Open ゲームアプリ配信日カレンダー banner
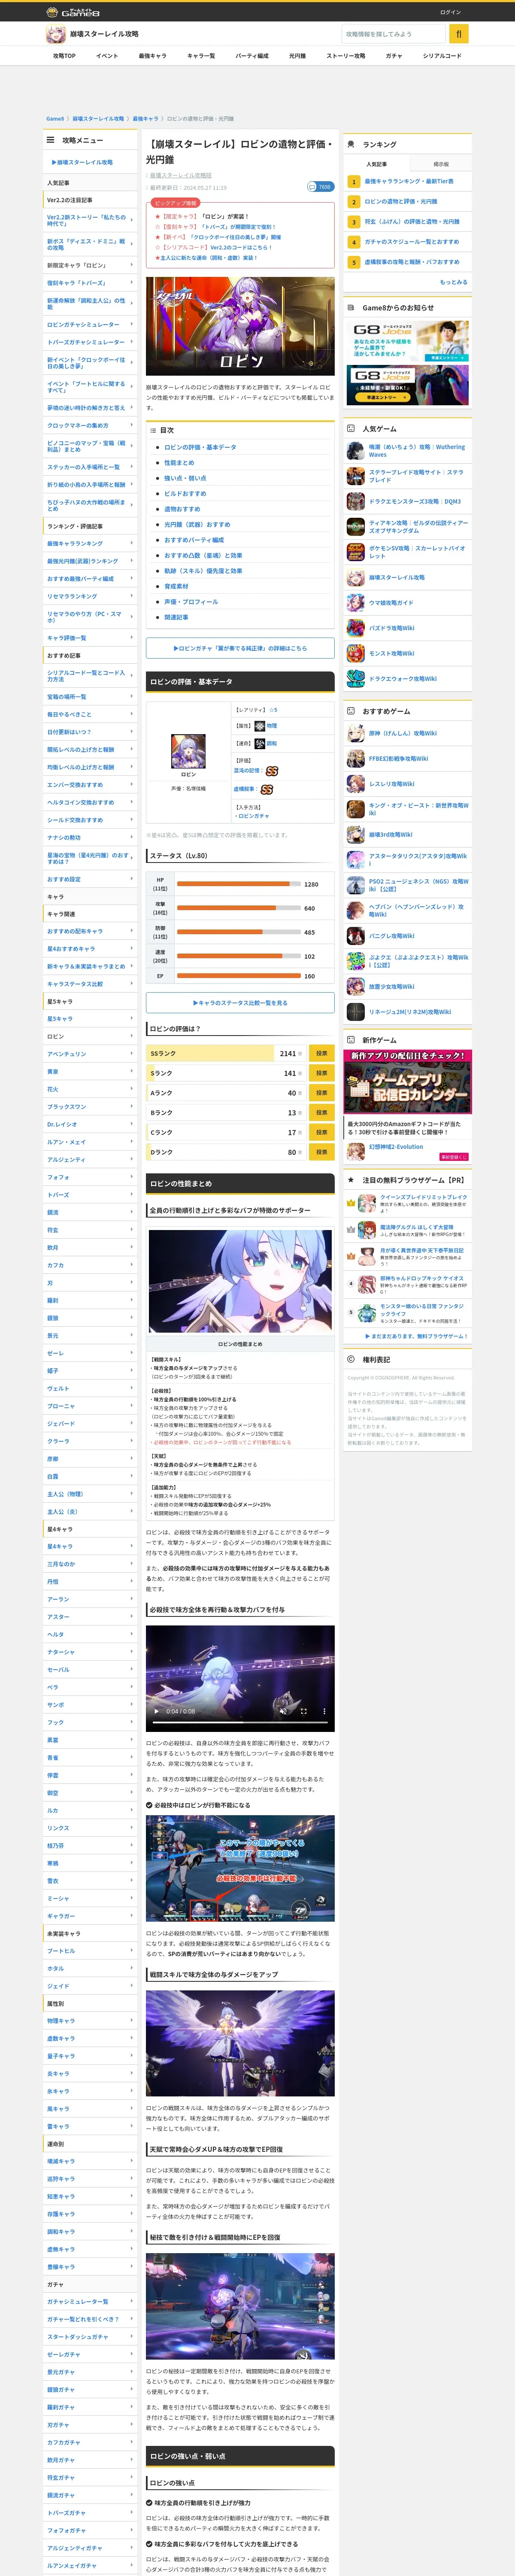The height and width of the screenshot is (2576, 515). click(408, 1081)
